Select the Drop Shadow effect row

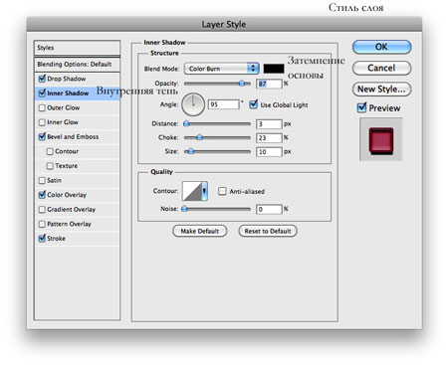point(77,79)
